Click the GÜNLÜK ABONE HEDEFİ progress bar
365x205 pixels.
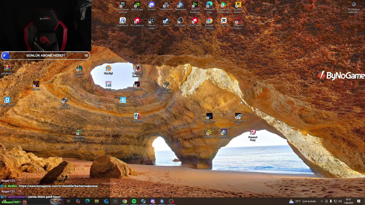pos(45,56)
